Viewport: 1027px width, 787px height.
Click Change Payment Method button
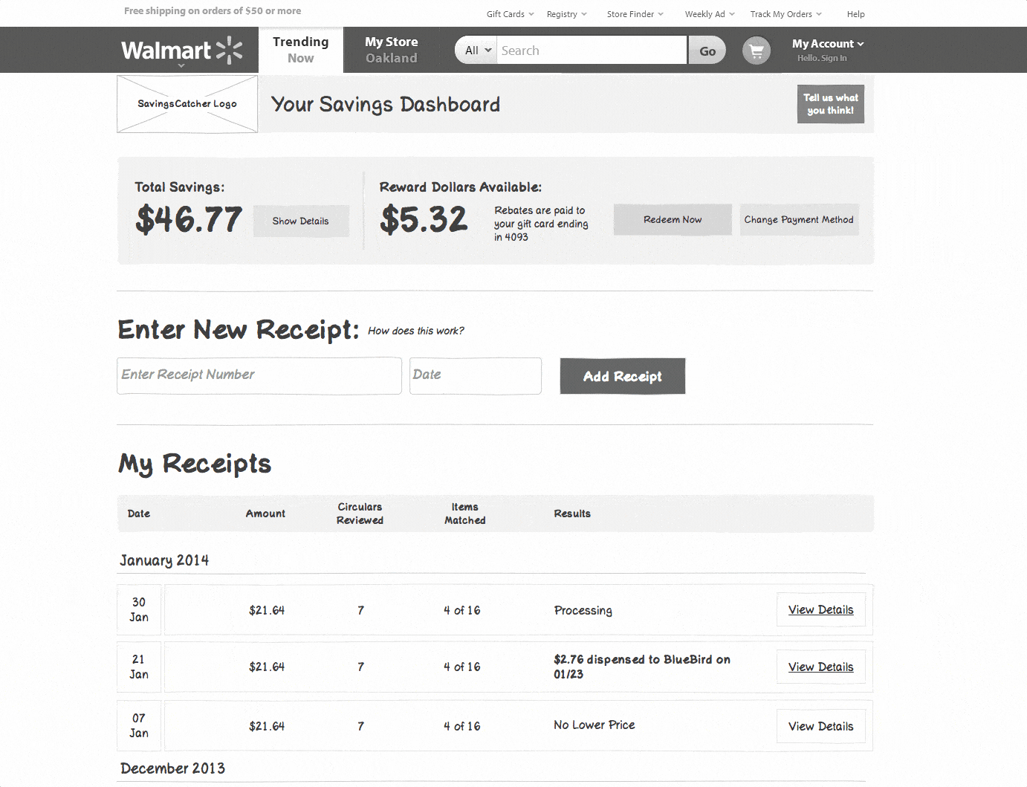point(799,219)
